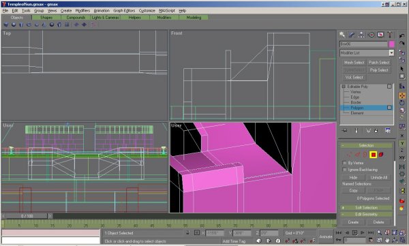Click the Zoom magnifier viewport icon
409x246 pixels.
pyautogui.click(x=379, y=232)
